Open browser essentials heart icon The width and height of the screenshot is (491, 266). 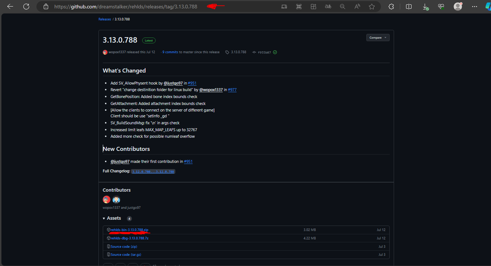[441, 7]
